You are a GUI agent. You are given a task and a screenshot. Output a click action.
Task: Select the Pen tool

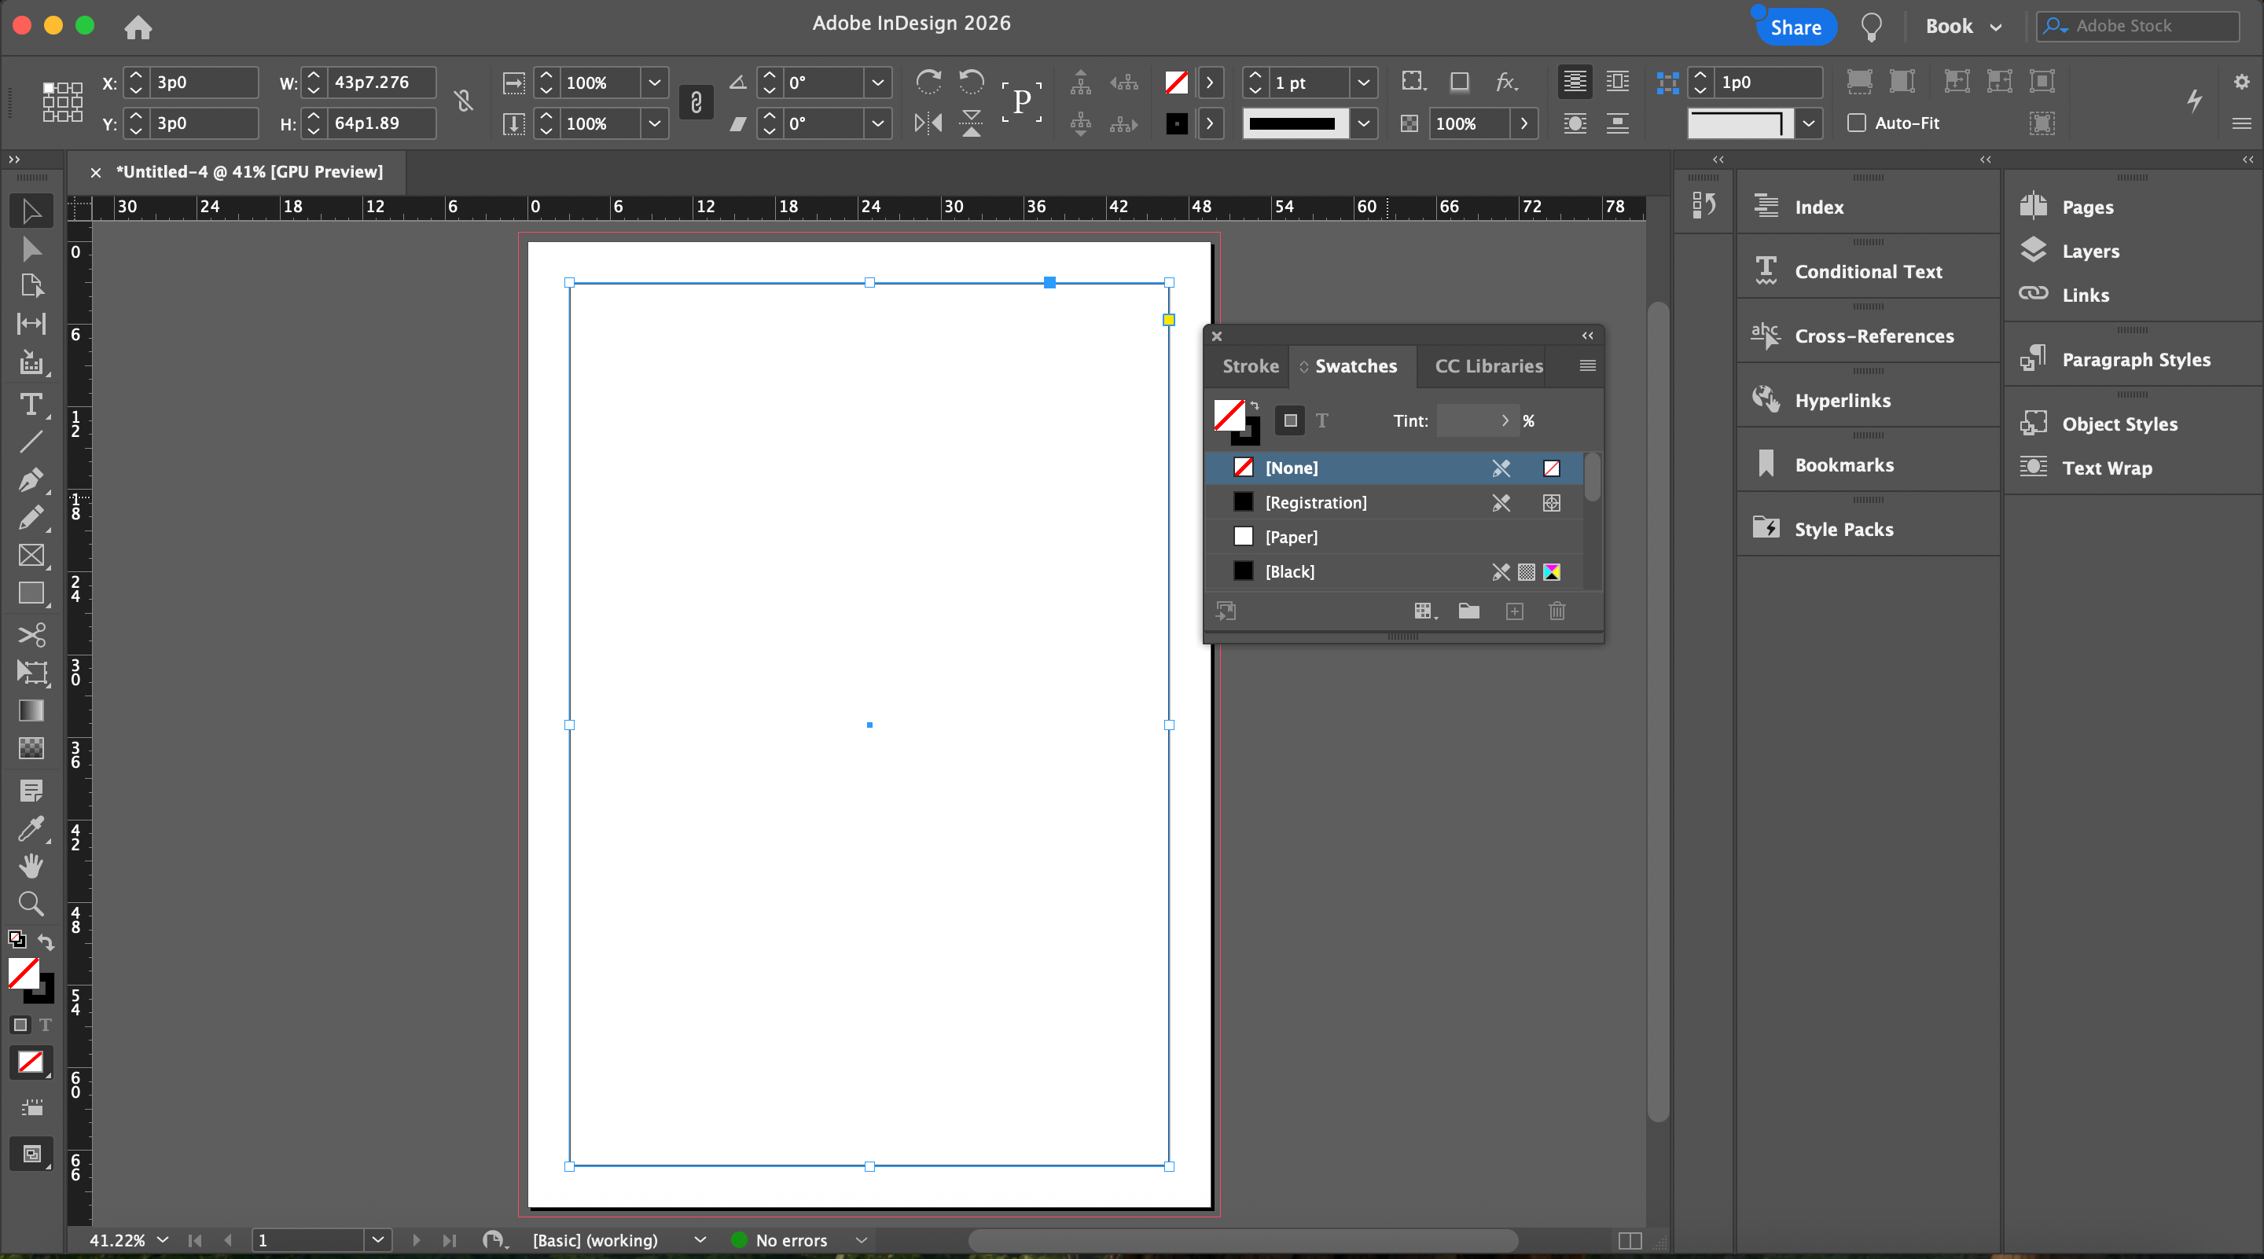(x=31, y=479)
